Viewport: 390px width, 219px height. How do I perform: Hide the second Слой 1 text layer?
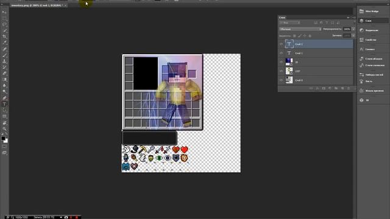[282, 53]
